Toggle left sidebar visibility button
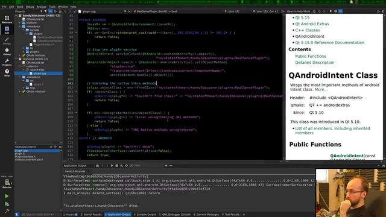This screenshot has height=217, width=386. [17, 215]
